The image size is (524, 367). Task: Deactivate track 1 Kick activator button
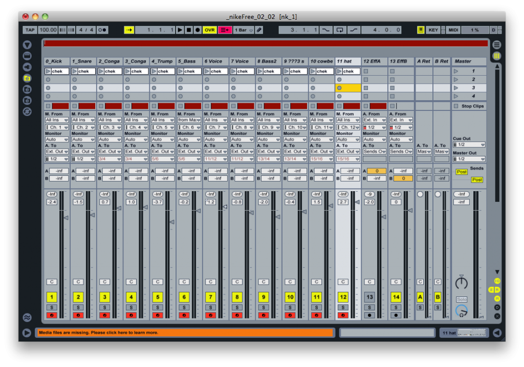[51, 297]
